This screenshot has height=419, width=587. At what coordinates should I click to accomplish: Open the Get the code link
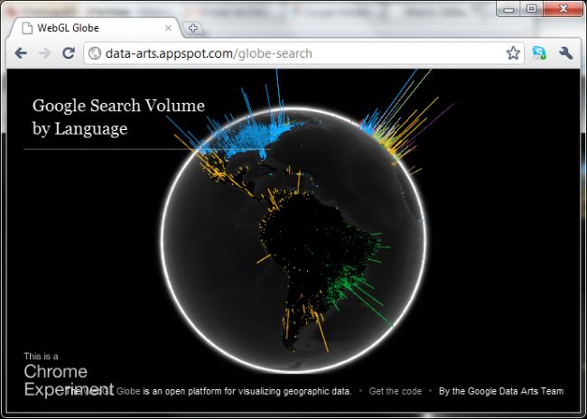(x=395, y=391)
